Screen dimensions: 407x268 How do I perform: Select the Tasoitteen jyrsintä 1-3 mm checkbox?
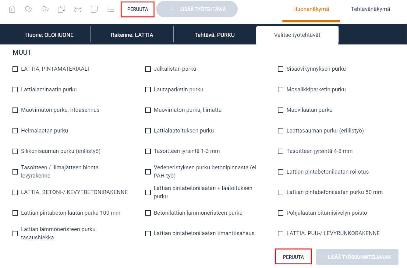click(x=148, y=151)
